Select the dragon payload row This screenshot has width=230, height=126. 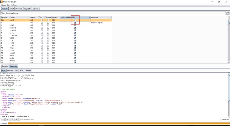[x=56, y=48]
